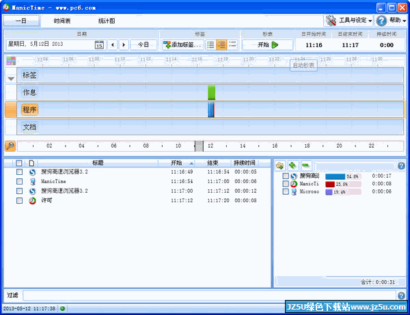
Task: Go to the previous day arrow
Action: tap(113, 44)
